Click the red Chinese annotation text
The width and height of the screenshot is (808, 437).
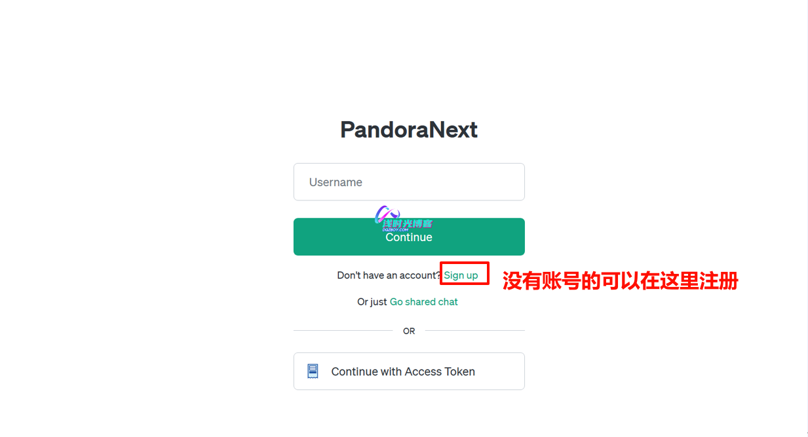(x=621, y=281)
